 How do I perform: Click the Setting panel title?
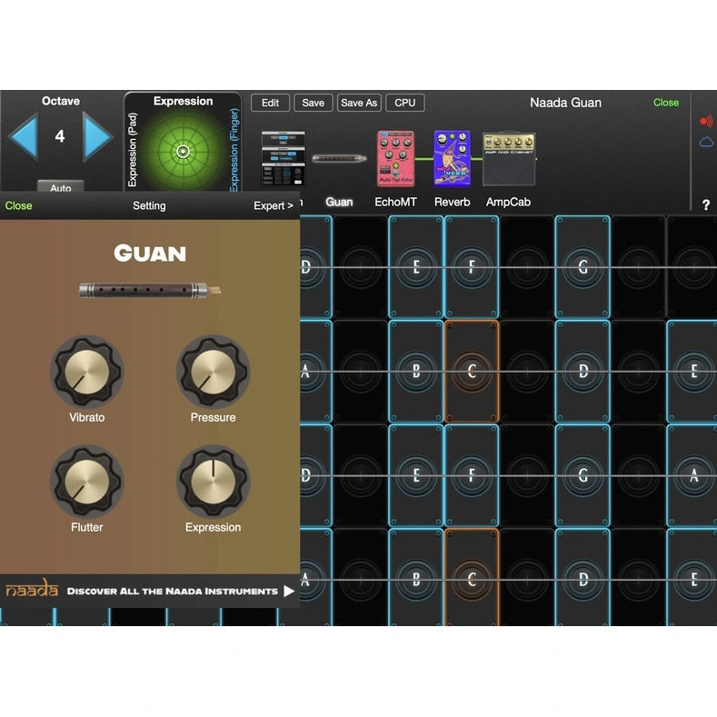pyautogui.click(x=149, y=205)
